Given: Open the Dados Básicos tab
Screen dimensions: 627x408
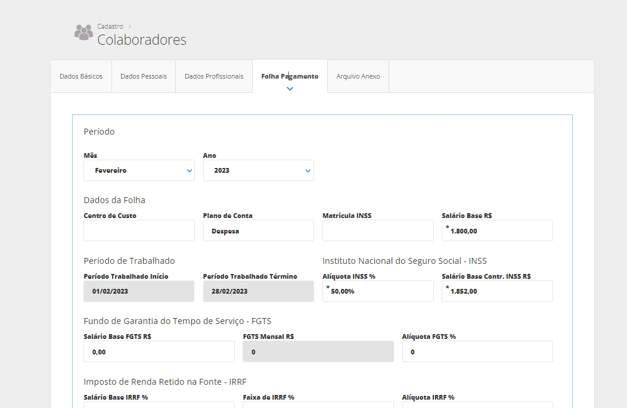Looking at the screenshot, I should (x=81, y=76).
